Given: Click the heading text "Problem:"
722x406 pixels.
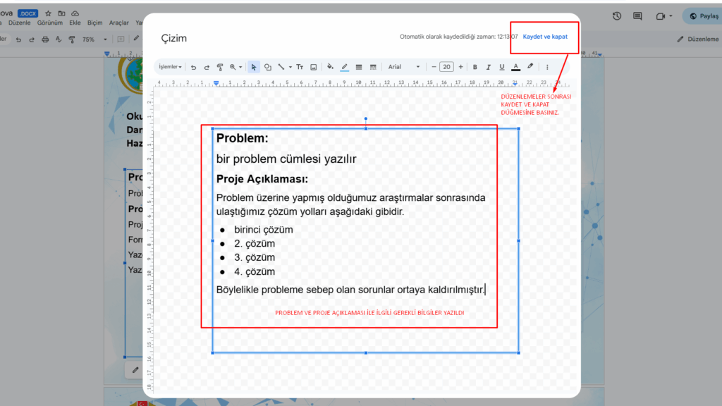Looking at the screenshot, I should [x=243, y=138].
